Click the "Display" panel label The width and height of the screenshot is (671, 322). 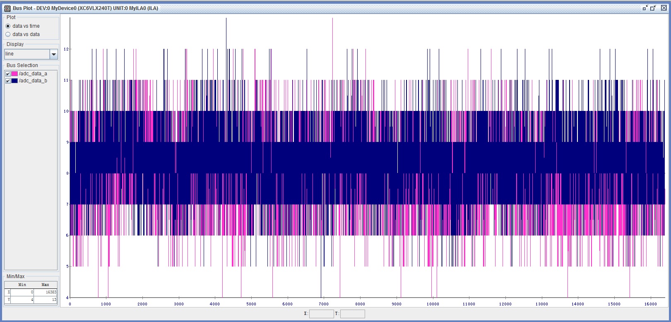pos(15,44)
